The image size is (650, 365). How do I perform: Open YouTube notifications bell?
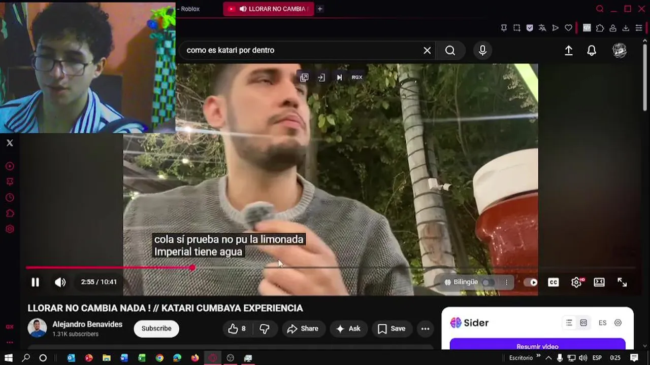tap(592, 50)
